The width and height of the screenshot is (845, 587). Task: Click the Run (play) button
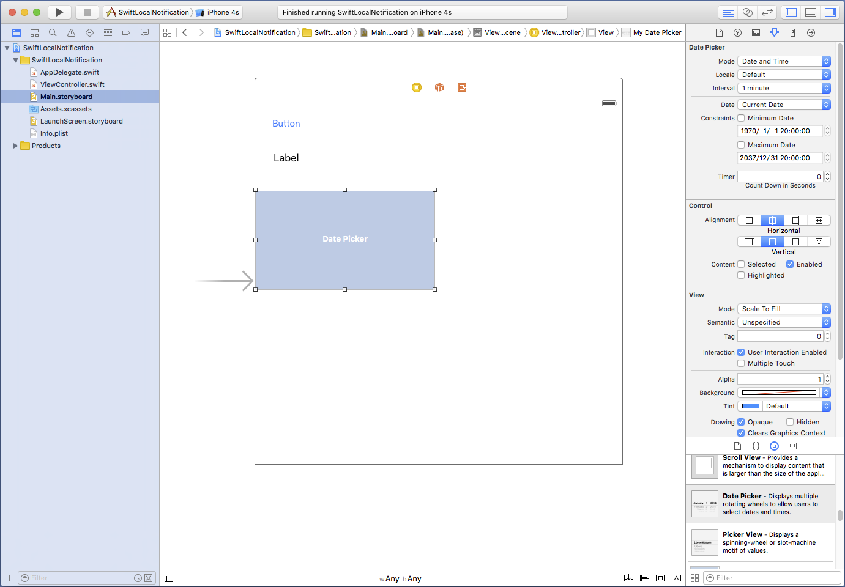tap(59, 12)
